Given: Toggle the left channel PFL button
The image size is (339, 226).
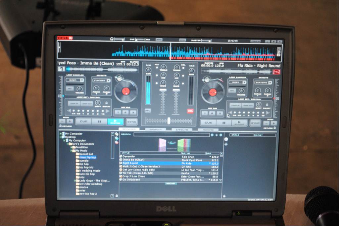Looking at the screenshot, I should [148, 111].
